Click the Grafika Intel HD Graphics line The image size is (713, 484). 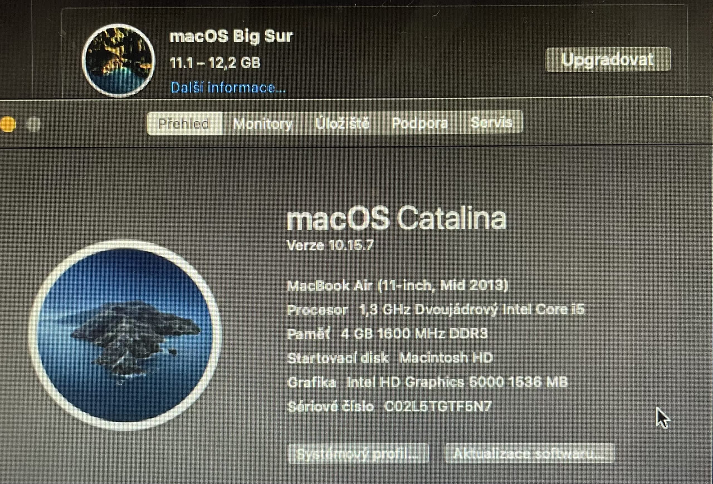(x=427, y=382)
